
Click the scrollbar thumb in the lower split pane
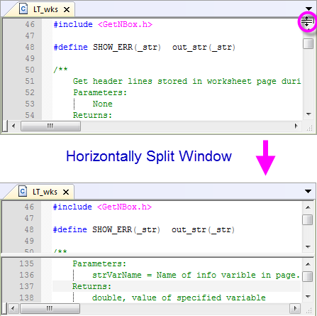(308, 276)
